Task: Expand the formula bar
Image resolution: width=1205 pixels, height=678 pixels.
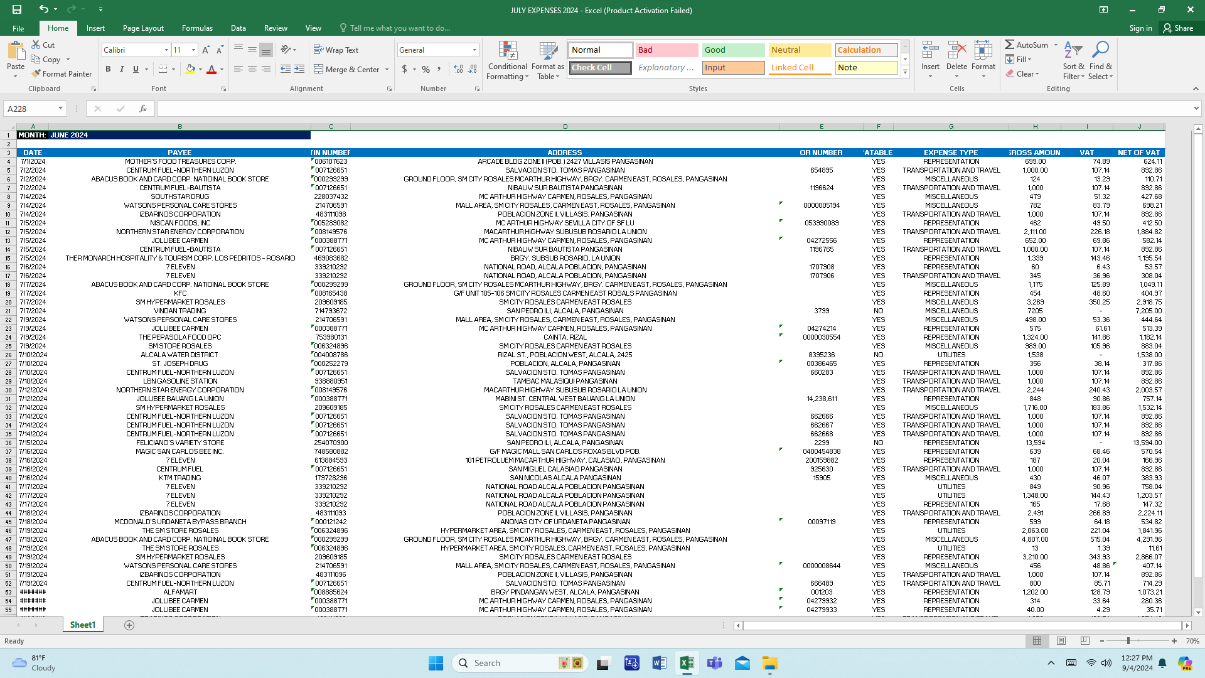Action: (x=1196, y=109)
